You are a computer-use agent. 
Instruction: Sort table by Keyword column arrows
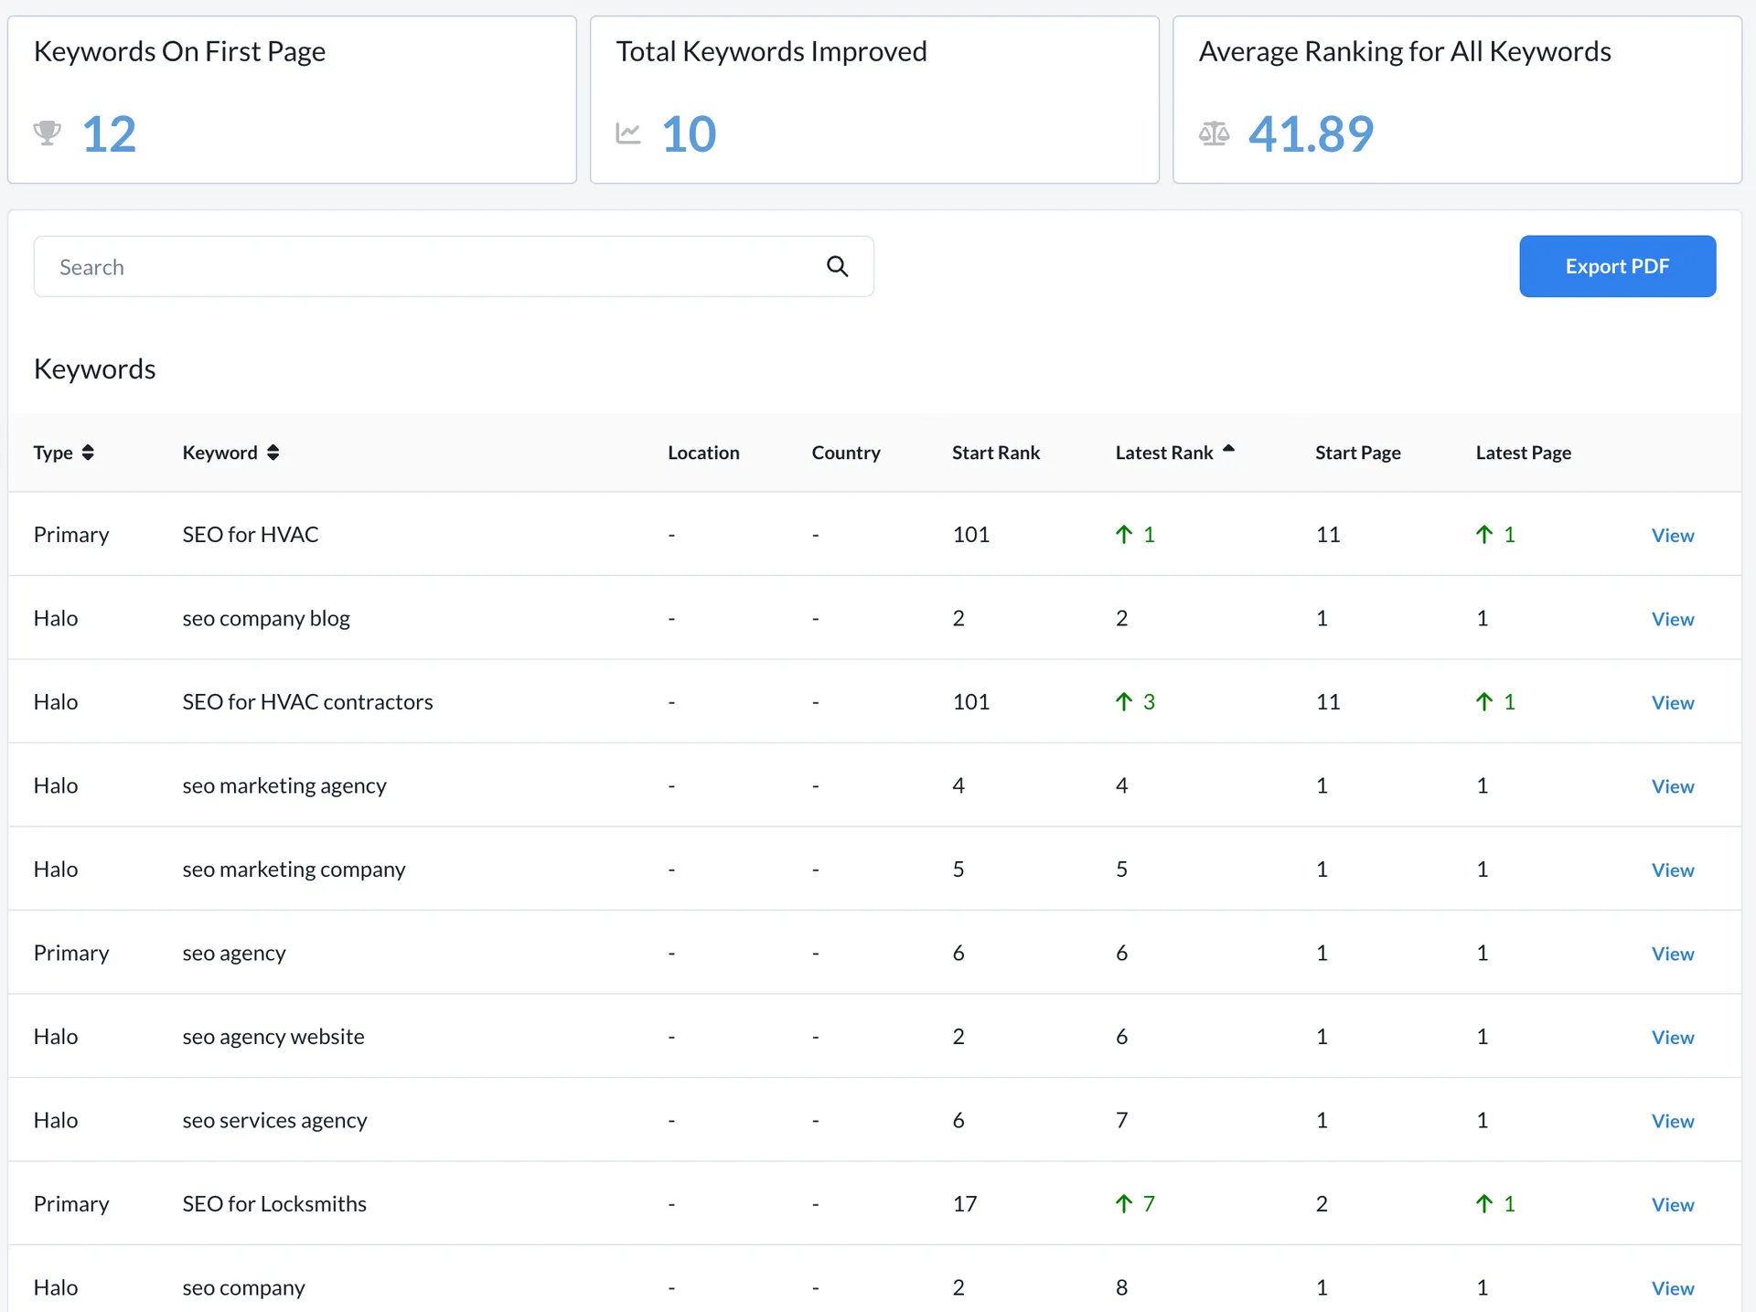tap(273, 453)
